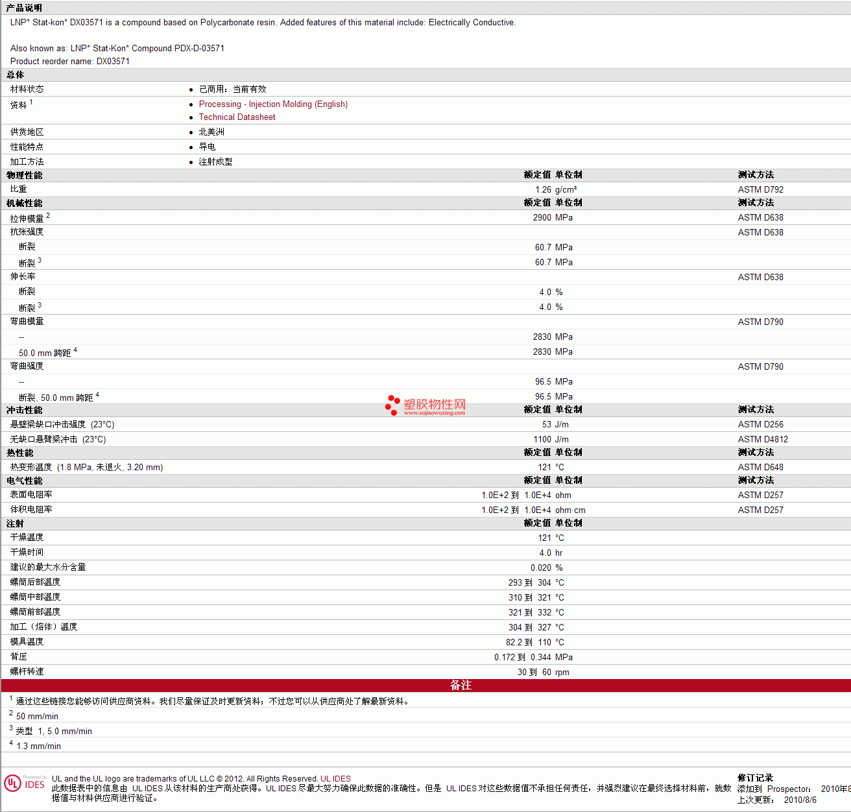Click the 无缺口悬臂梁冲击 (23°C) label
Screen dimensions: 851x812
[x=58, y=440]
